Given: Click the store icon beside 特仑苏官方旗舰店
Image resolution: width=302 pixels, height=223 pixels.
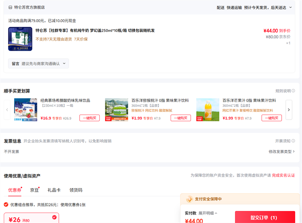Looking at the screenshot, I should point(10,7).
